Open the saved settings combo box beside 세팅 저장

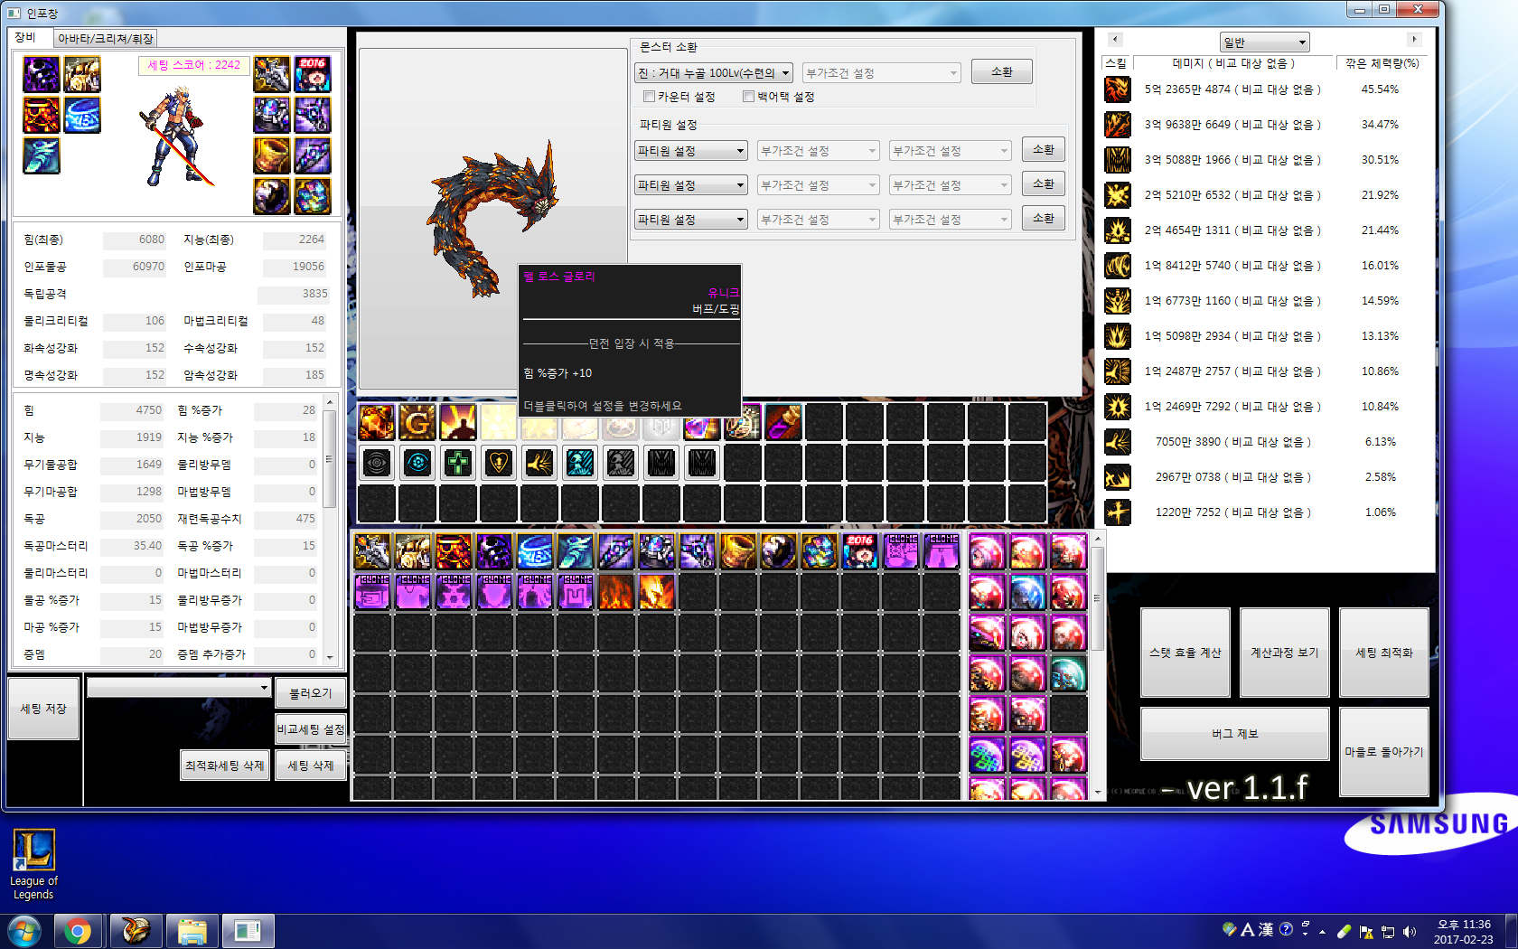(179, 689)
